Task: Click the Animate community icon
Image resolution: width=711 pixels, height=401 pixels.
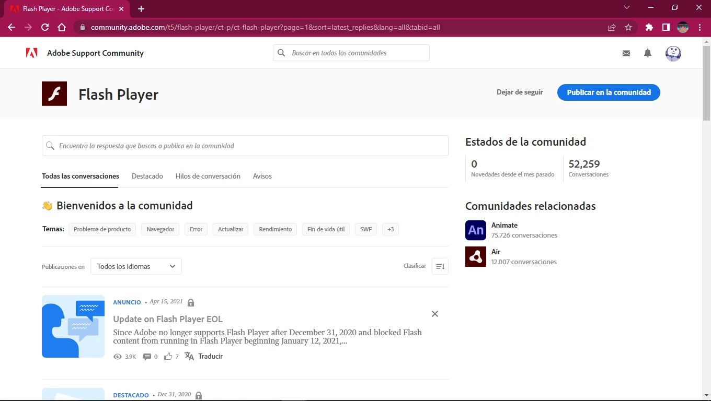Action: pos(476,230)
